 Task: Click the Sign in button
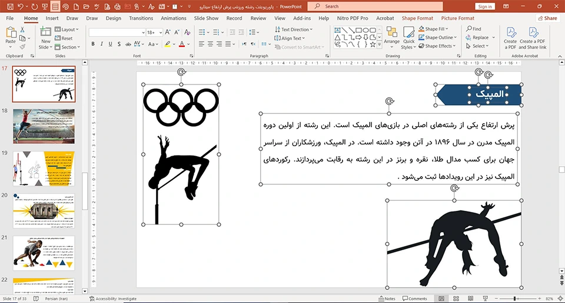[x=485, y=6]
